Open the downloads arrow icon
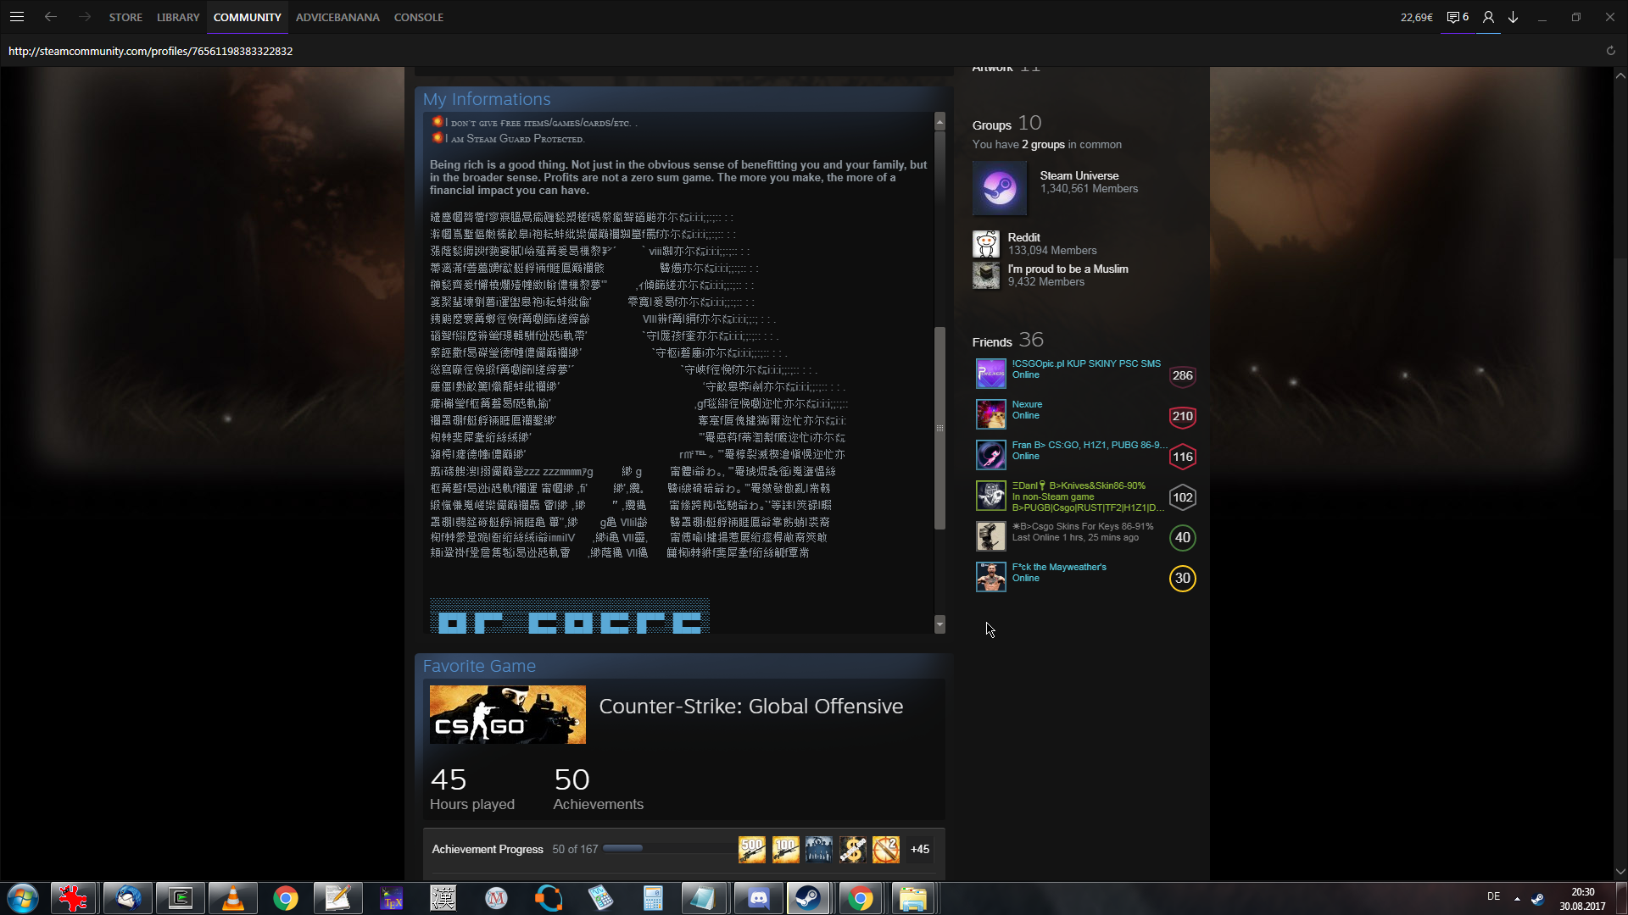Image resolution: width=1628 pixels, height=915 pixels. tap(1514, 17)
